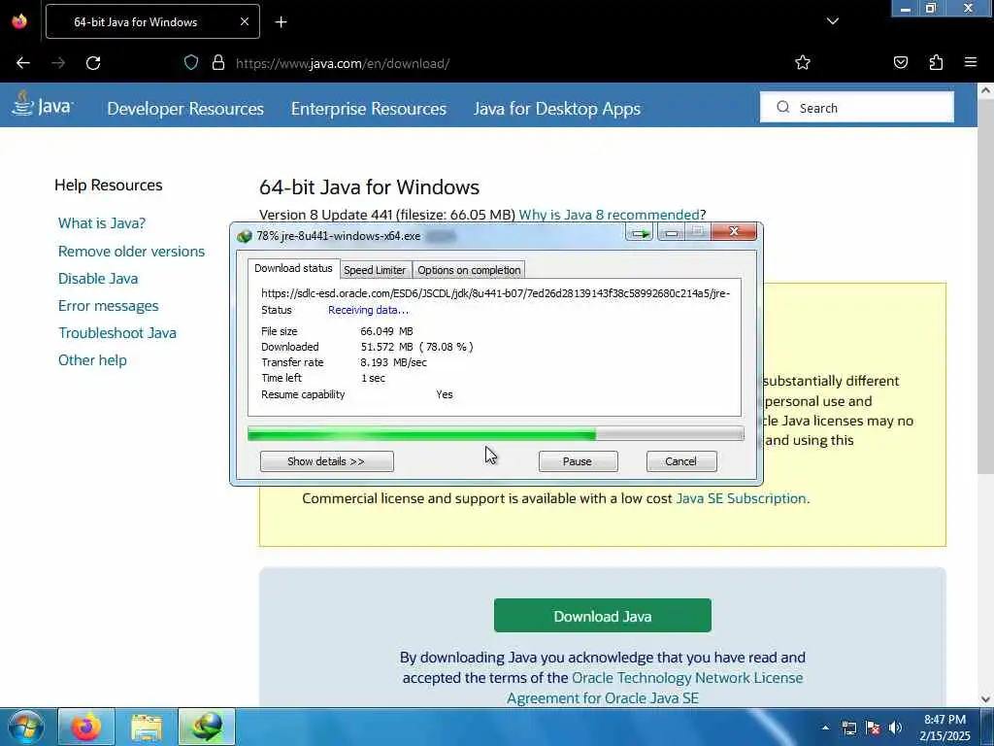Click the magnifier icon in the Search box

coord(783,107)
